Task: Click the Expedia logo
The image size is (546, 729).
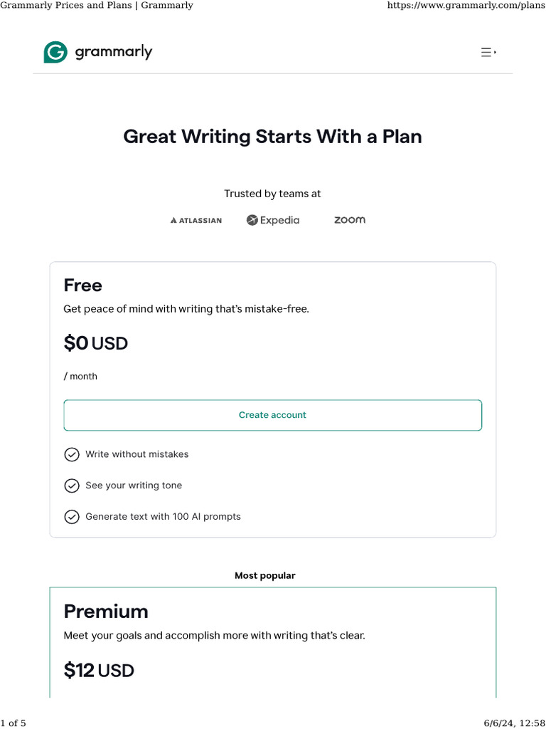Action: [x=273, y=221]
